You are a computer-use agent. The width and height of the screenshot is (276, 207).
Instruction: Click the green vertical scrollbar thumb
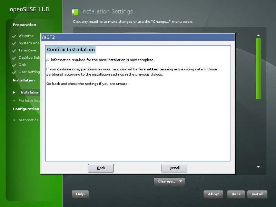258,69
